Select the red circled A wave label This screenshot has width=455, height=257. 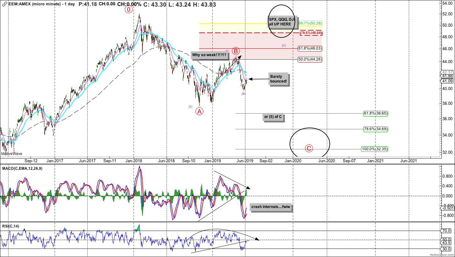[x=199, y=111]
